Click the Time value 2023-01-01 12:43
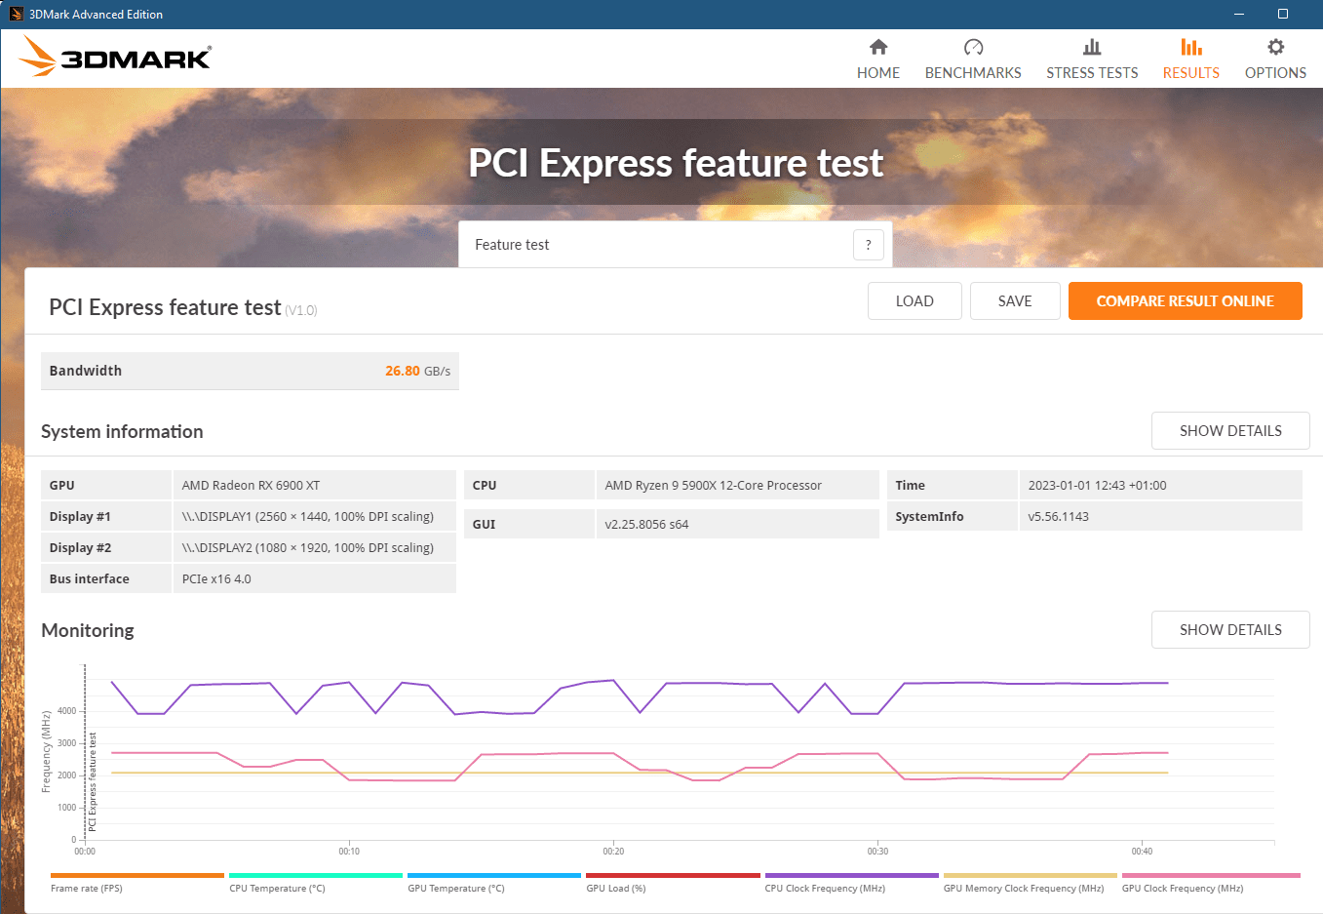The width and height of the screenshot is (1323, 914). click(x=1097, y=486)
